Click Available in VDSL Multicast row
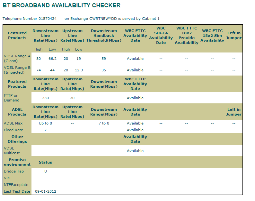The height and width of the screenshot is (201, 255). (x=135, y=151)
